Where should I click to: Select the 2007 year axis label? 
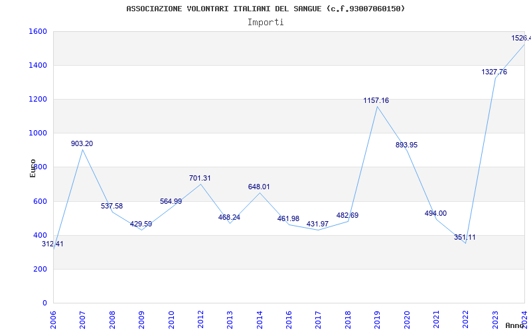click(x=82, y=320)
